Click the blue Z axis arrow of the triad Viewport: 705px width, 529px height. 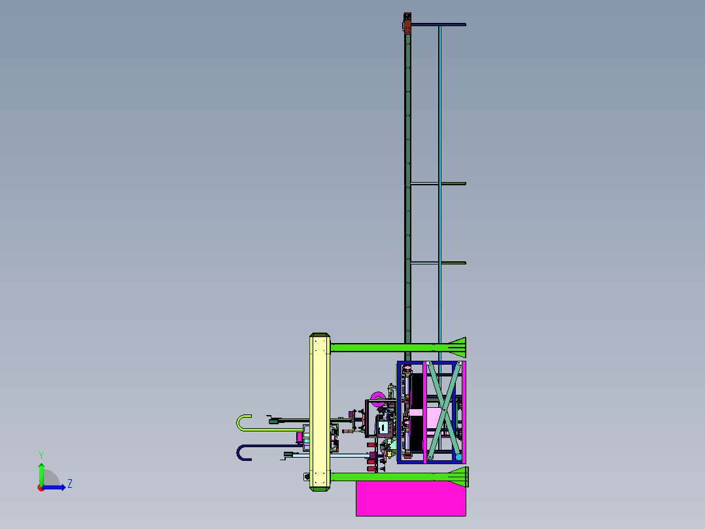[x=55, y=487]
